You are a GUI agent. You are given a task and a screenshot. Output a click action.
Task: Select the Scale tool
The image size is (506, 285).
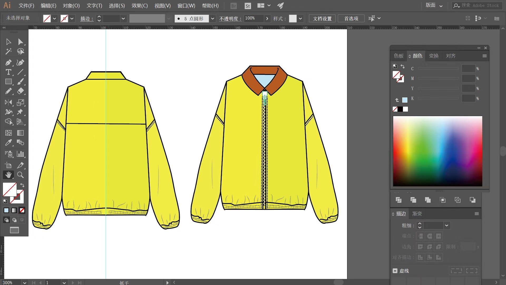tap(20, 102)
